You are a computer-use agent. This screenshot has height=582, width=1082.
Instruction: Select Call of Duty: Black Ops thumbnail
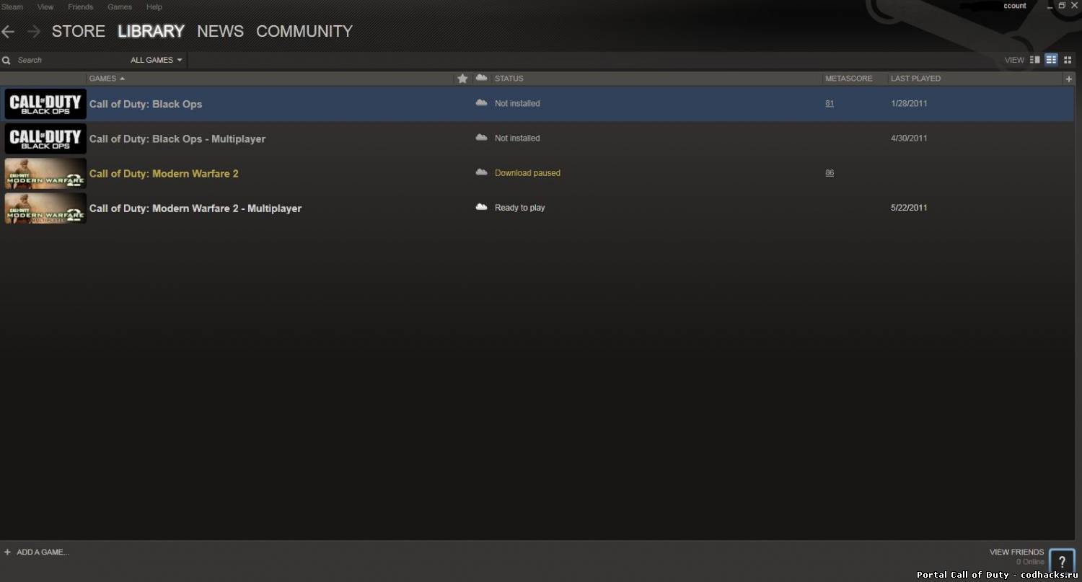click(45, 104)
